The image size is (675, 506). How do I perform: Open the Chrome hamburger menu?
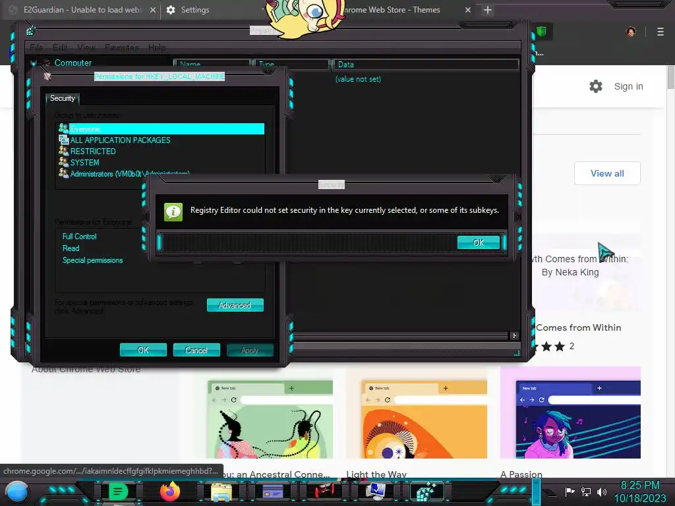click(x=660, y=32)
